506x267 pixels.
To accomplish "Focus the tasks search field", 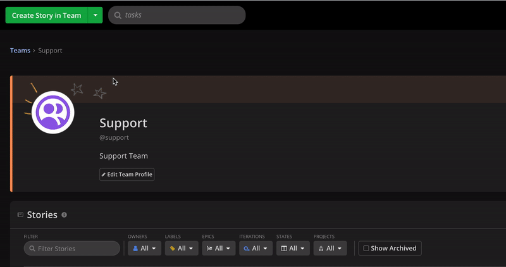I will pos(177,15).
